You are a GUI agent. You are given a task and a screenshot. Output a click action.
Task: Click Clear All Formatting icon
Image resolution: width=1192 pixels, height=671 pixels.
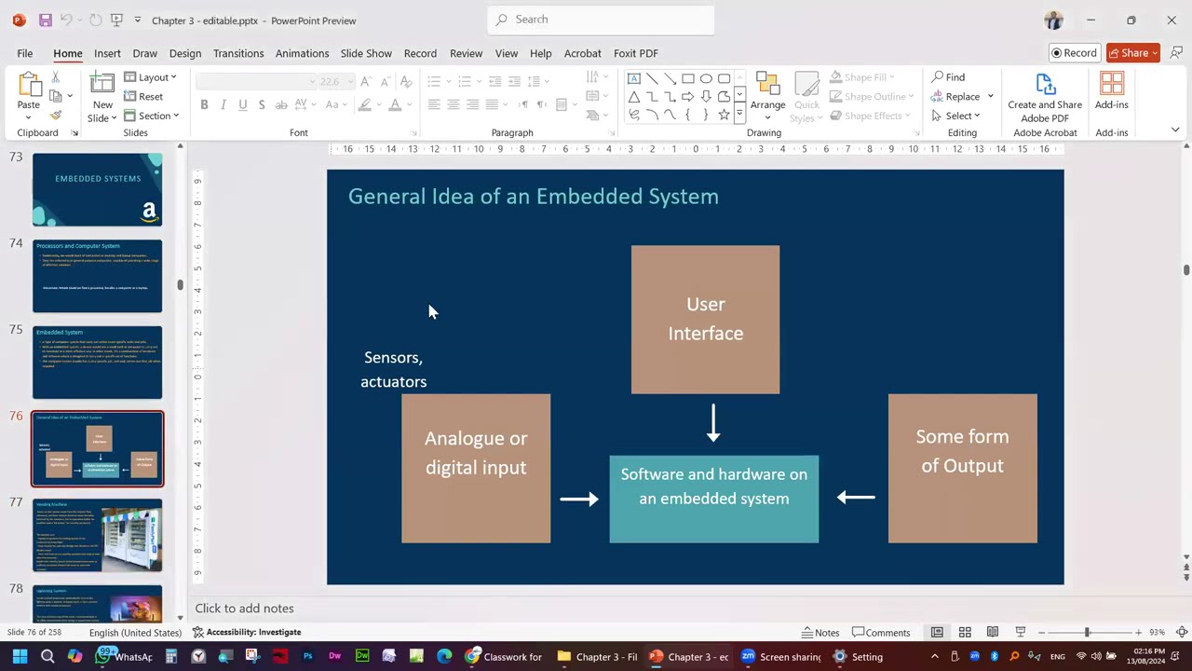pyautogui.click(x=406, y=81)
